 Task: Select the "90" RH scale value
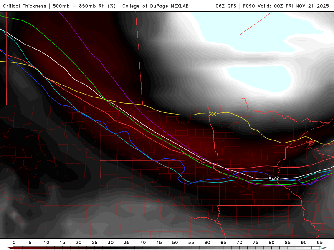click(304, 242)
